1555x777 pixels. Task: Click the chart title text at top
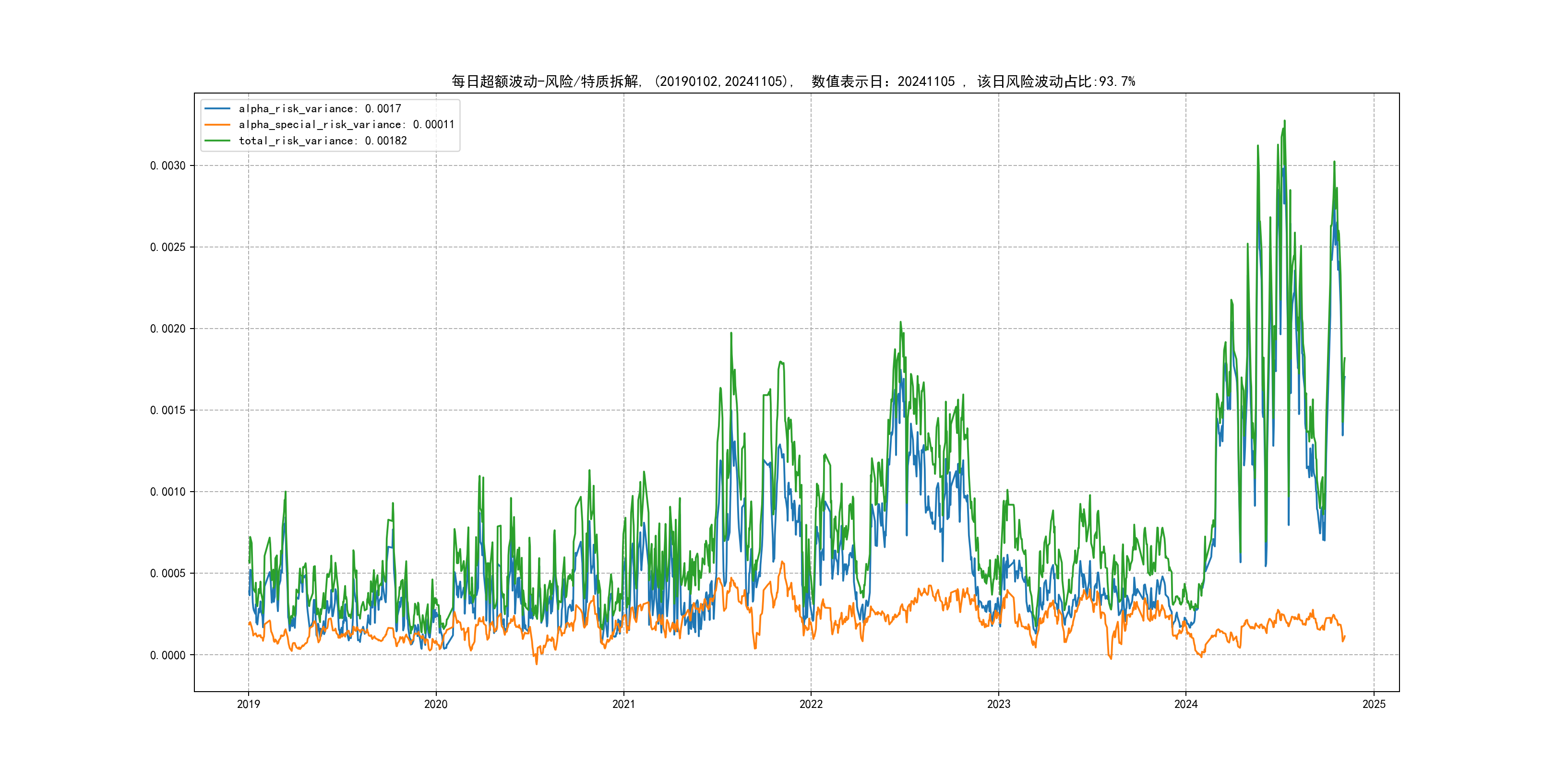click(x=793, y=82)
